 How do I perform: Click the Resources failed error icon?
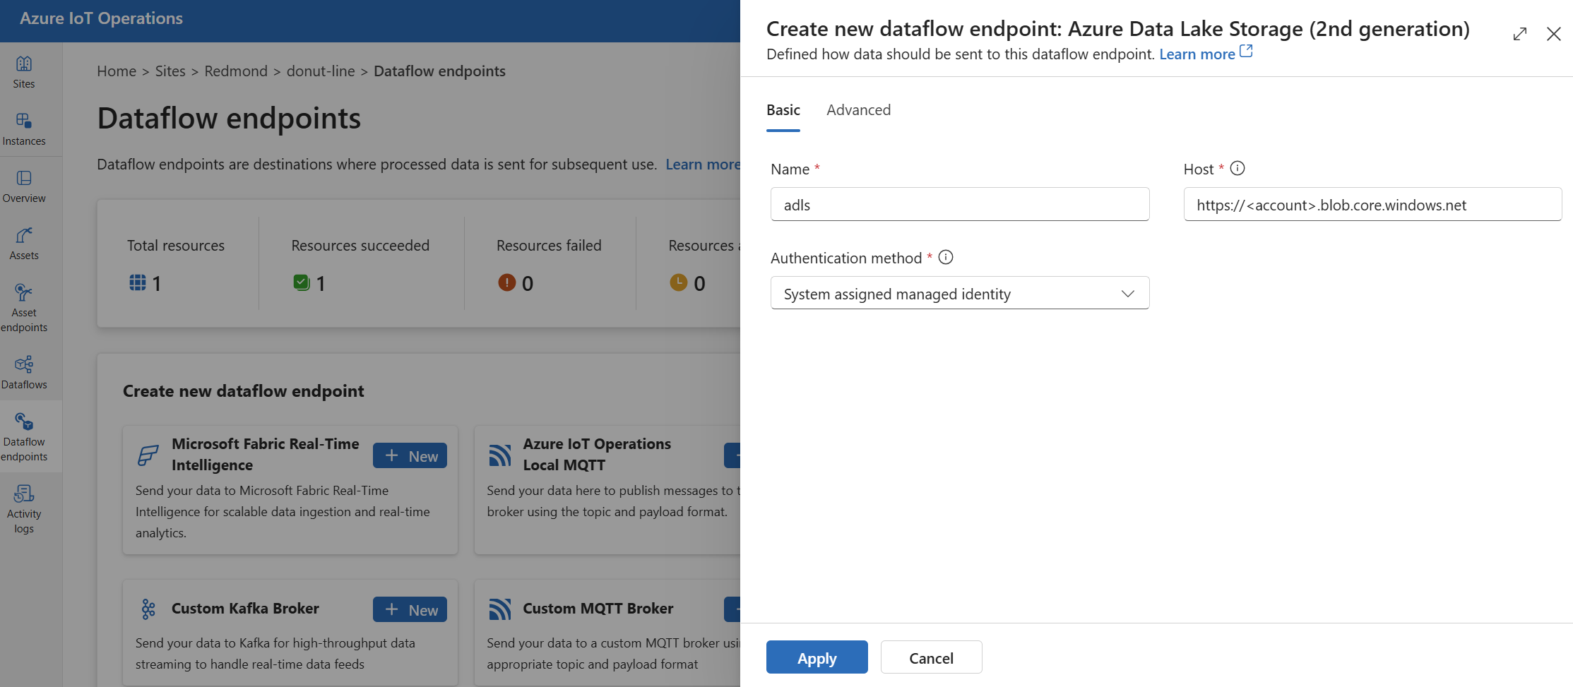(x=507, y=282)
